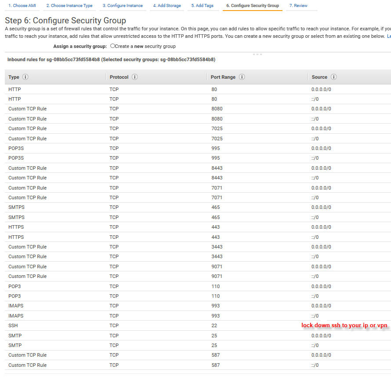
Task: Click the panel resize handle dots above the table
Action: pos(257,54)
